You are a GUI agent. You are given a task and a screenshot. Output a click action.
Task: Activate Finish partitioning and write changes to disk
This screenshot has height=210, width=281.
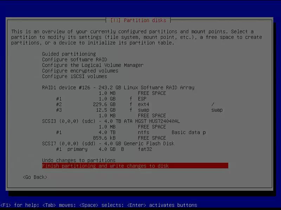pos(105,166)
